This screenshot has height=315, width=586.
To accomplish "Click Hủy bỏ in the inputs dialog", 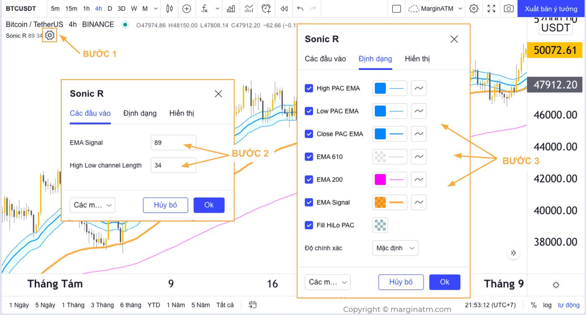I will (165, 205).
